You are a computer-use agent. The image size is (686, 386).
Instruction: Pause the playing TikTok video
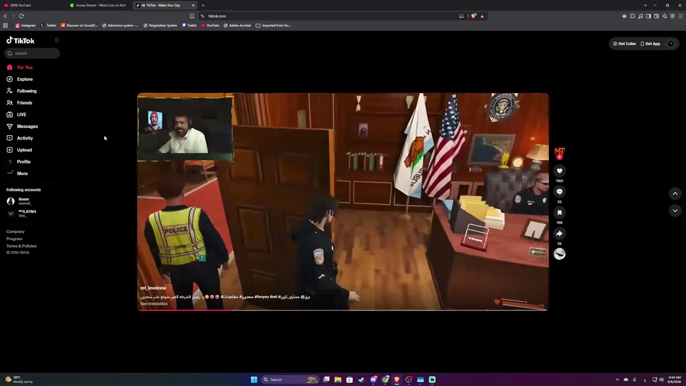tap(343, 202)
